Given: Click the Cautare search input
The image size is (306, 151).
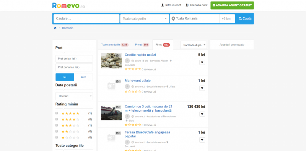Looking at the screenshot, I should (86, 19).
